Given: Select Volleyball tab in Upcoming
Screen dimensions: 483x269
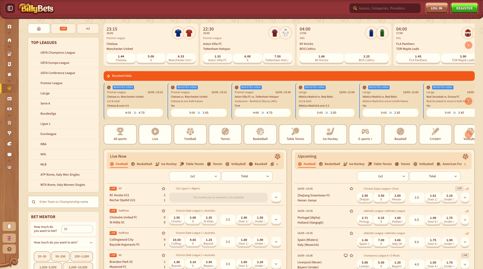Looking at the screenshot, I should pos(423,164).
